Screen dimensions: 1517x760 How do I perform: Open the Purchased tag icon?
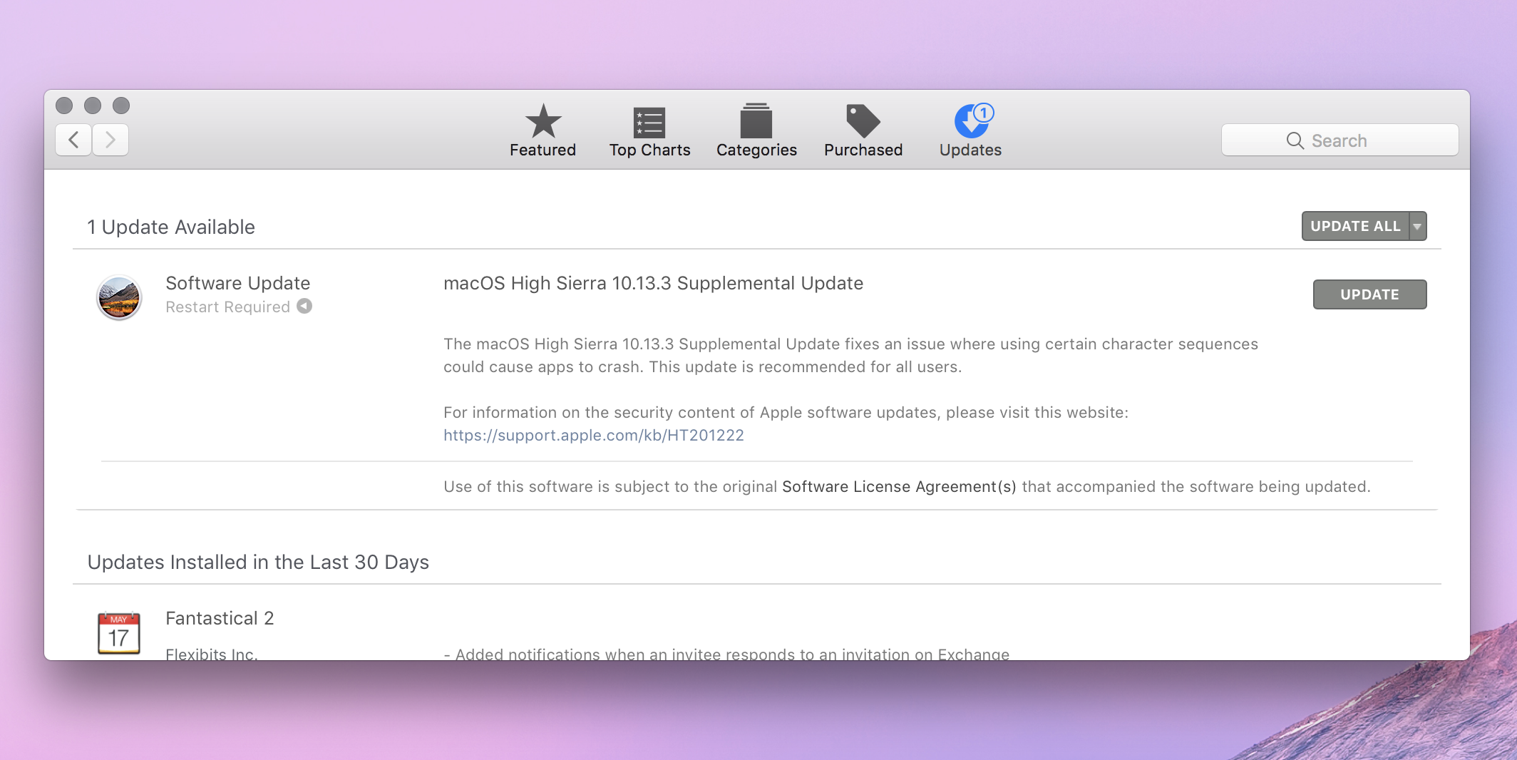tap(863, 121)
